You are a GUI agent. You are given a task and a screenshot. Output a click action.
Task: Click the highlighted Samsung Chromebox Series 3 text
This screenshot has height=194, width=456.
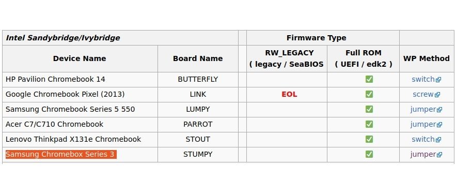coord(61,154)
